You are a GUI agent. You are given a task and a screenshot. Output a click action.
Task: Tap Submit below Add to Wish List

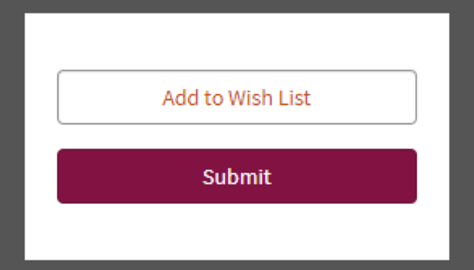coord(237,176)
